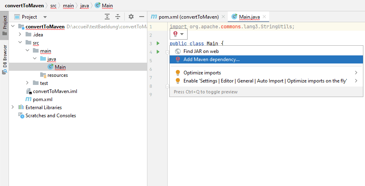
Task: Click the Project view window icon in header
Action: coord(17,17)
